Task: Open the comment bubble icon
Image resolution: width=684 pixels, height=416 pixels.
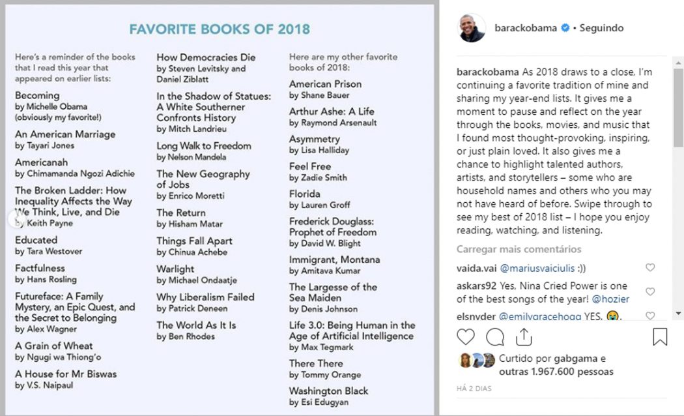Action: pos(495,337)
